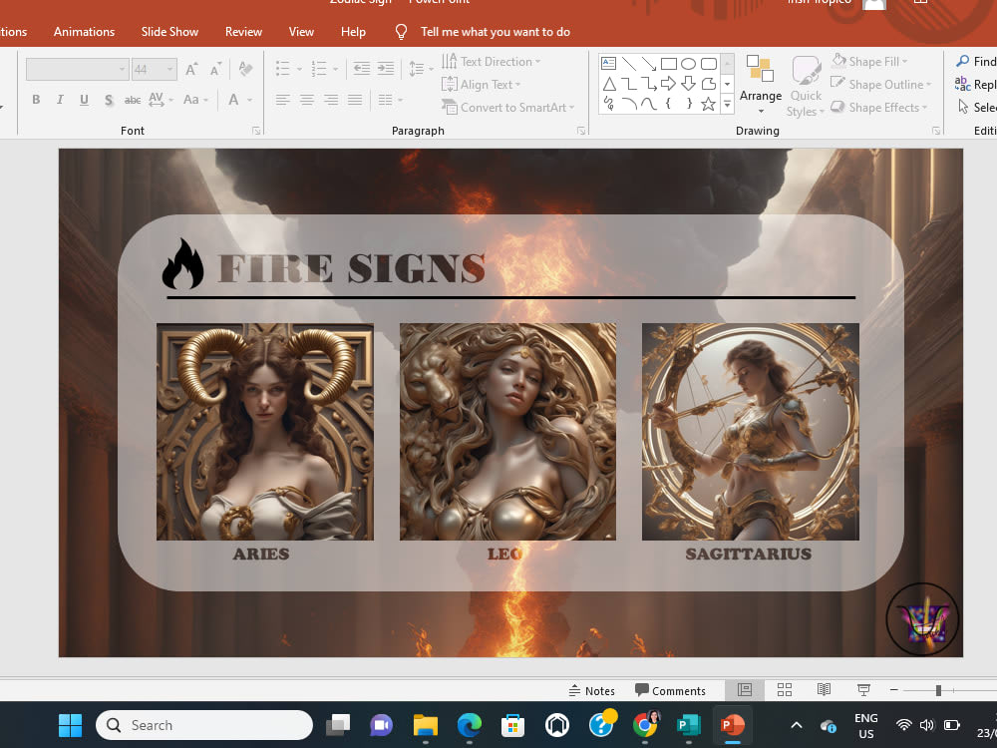Screen dimensions: 997x748
Task: Open Font Color dropdown arrow
Action: (249, 100)
